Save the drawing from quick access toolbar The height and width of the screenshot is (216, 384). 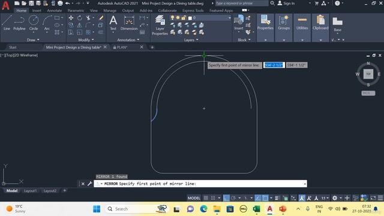(31, 3)
